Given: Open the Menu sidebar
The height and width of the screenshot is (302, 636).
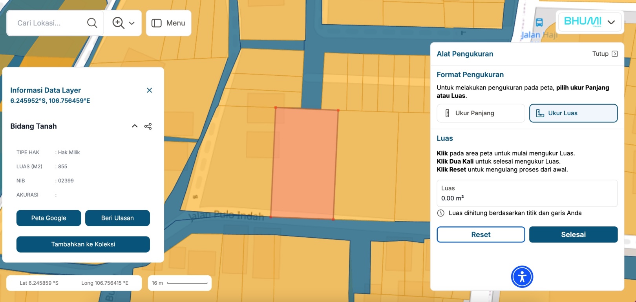Looking at the screenshot, I should tap(168, 23).
